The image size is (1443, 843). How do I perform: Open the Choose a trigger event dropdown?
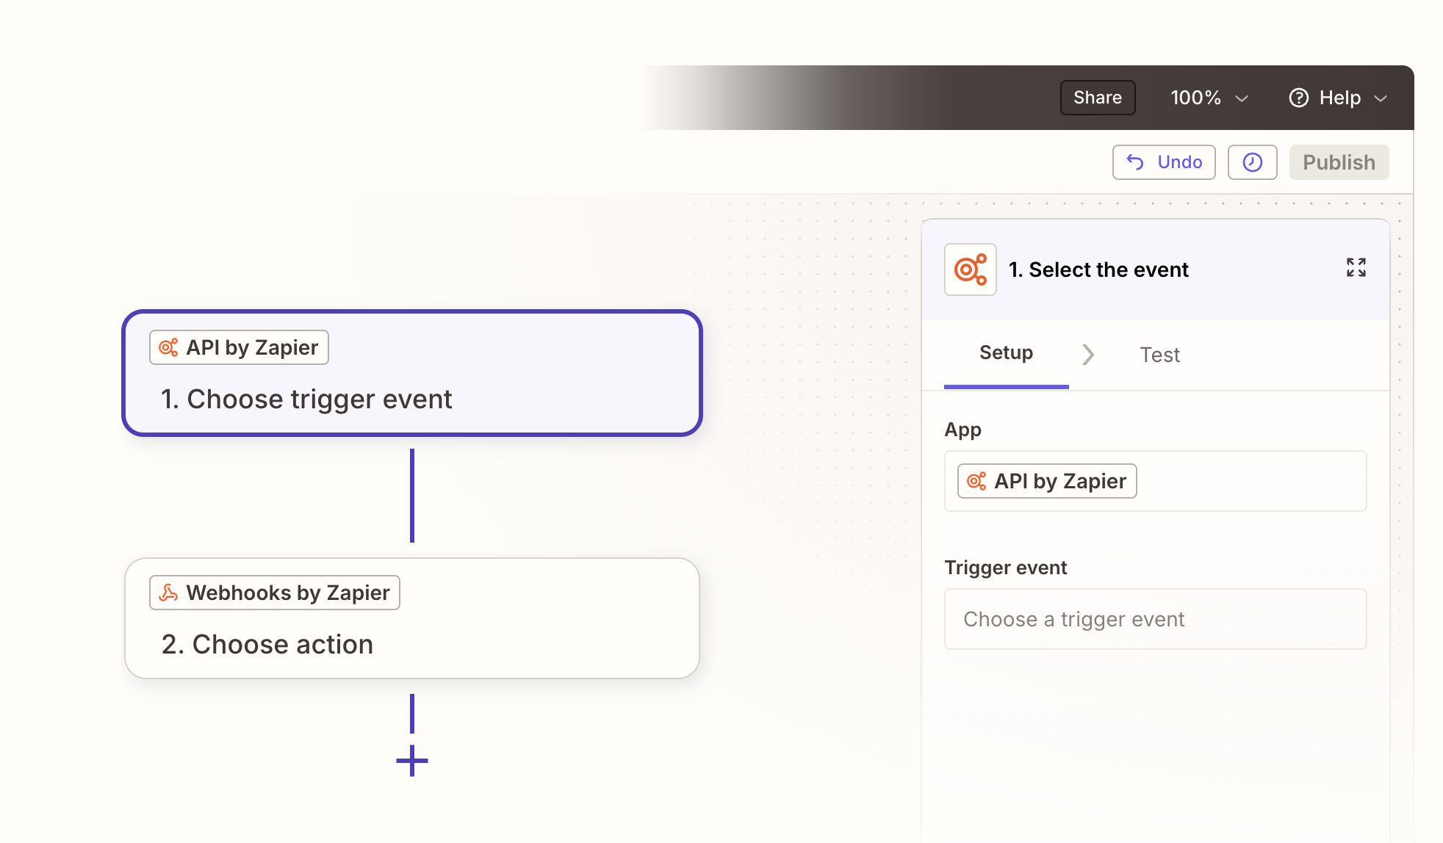click(1155, 619)
